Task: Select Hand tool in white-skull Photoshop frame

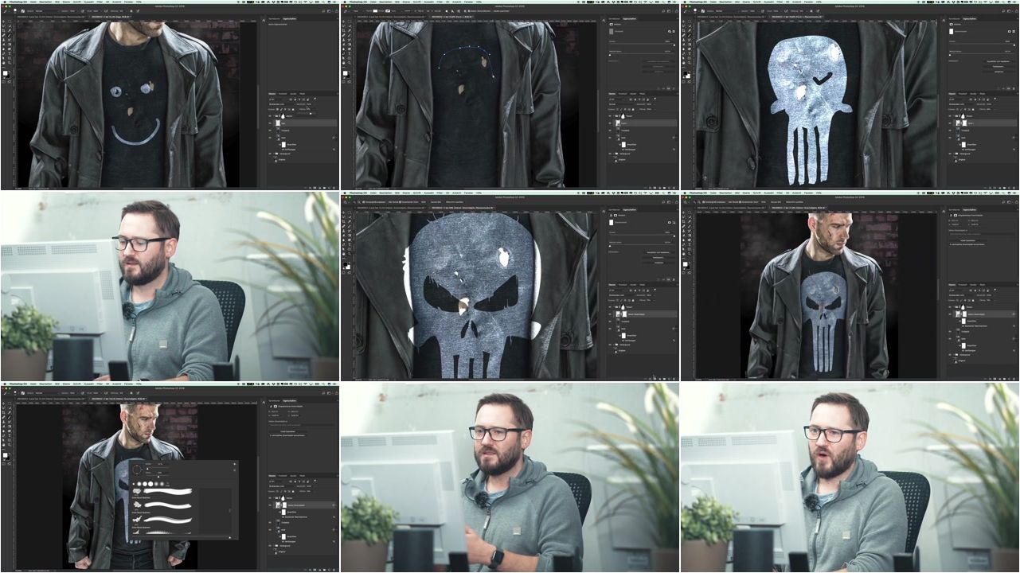Action: coord(684,63)
